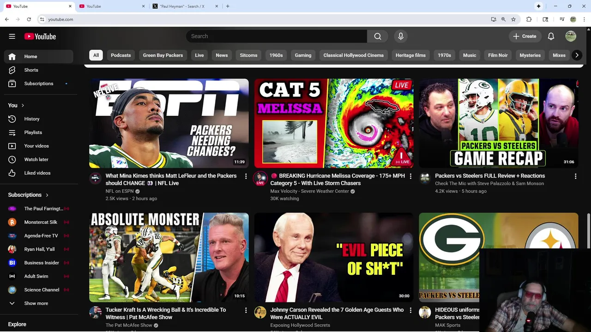Open Agenda-Free TV subscription
This screenshot has width=591, height=332.
tap(39, 236)
